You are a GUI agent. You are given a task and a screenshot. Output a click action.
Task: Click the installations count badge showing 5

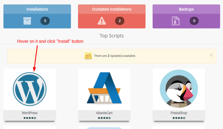pyautogui.click(x=45, y=21)
